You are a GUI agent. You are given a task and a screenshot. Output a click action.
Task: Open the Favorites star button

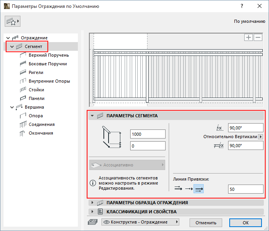pos(13,21)
